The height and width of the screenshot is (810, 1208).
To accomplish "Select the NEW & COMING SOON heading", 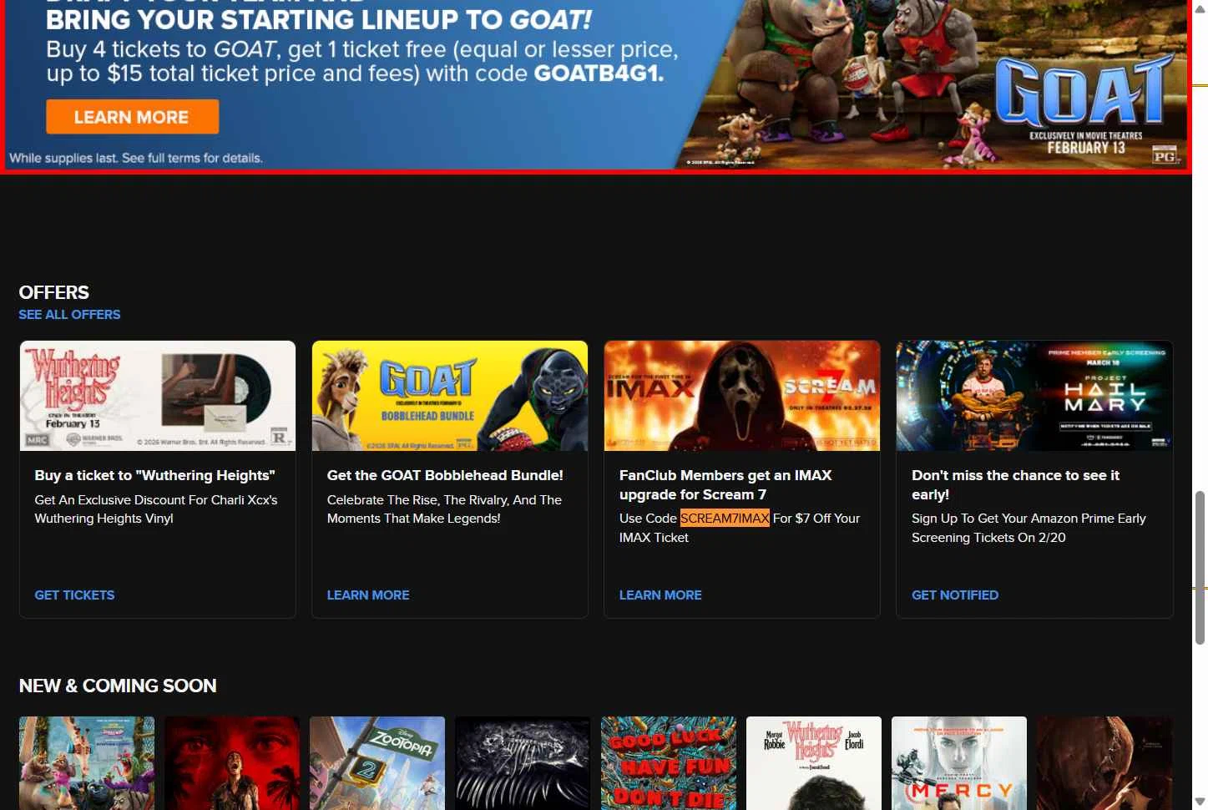I will point(118,686).
